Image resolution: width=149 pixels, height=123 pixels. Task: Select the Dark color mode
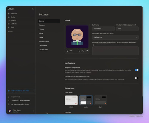coord(101,100)
